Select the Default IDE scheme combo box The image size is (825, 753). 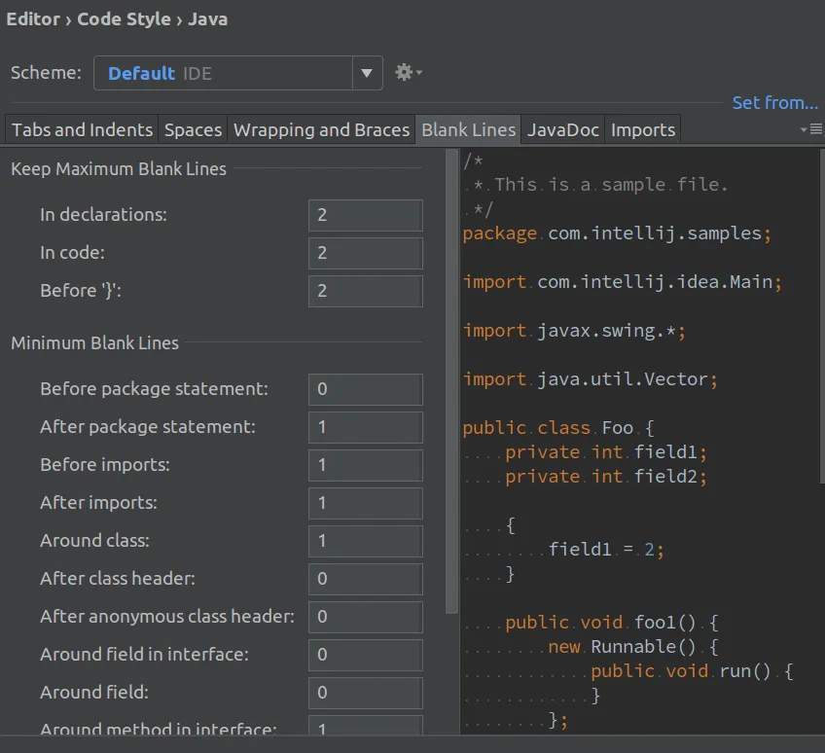coord(237,73)
